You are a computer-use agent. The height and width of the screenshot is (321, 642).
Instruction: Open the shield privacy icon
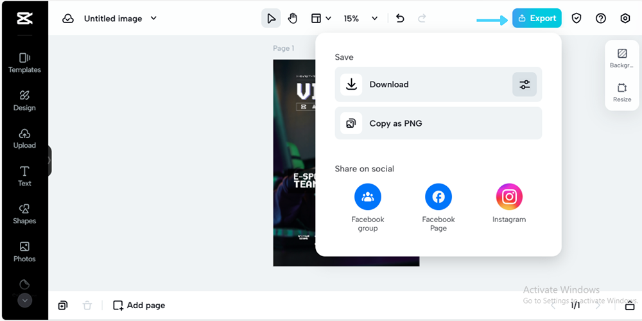point(577,19)
